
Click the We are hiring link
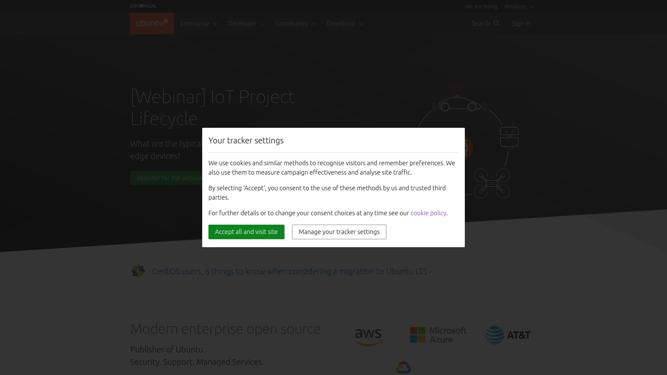[x=481, y=7]
